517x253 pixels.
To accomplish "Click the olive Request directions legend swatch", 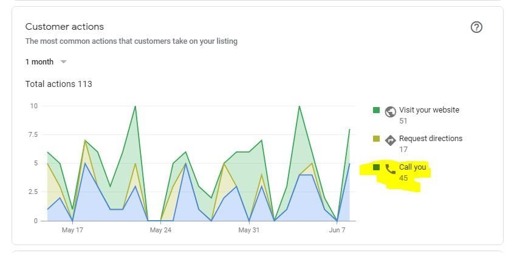I will (x=377, y=139).
